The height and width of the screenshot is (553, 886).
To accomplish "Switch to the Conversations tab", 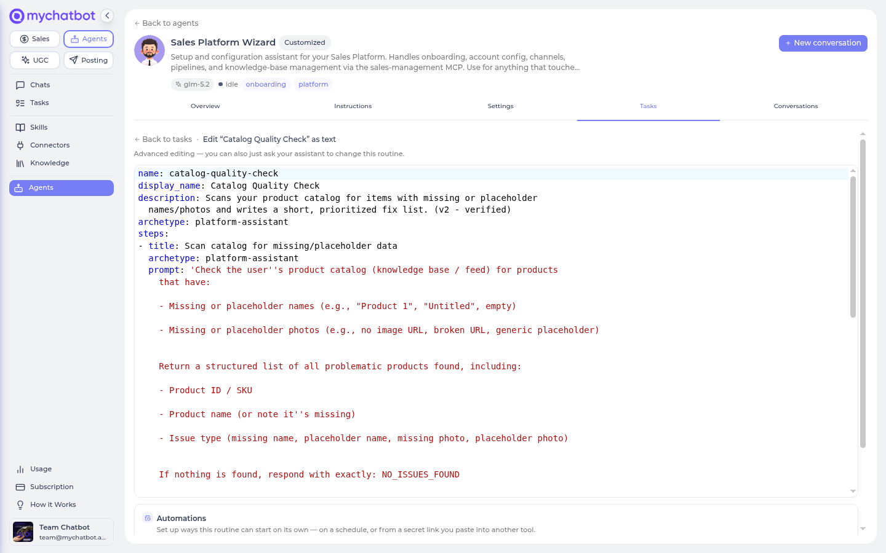I will [796, 106].
